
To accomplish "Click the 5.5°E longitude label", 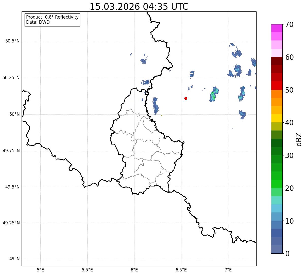I will 87,270.
